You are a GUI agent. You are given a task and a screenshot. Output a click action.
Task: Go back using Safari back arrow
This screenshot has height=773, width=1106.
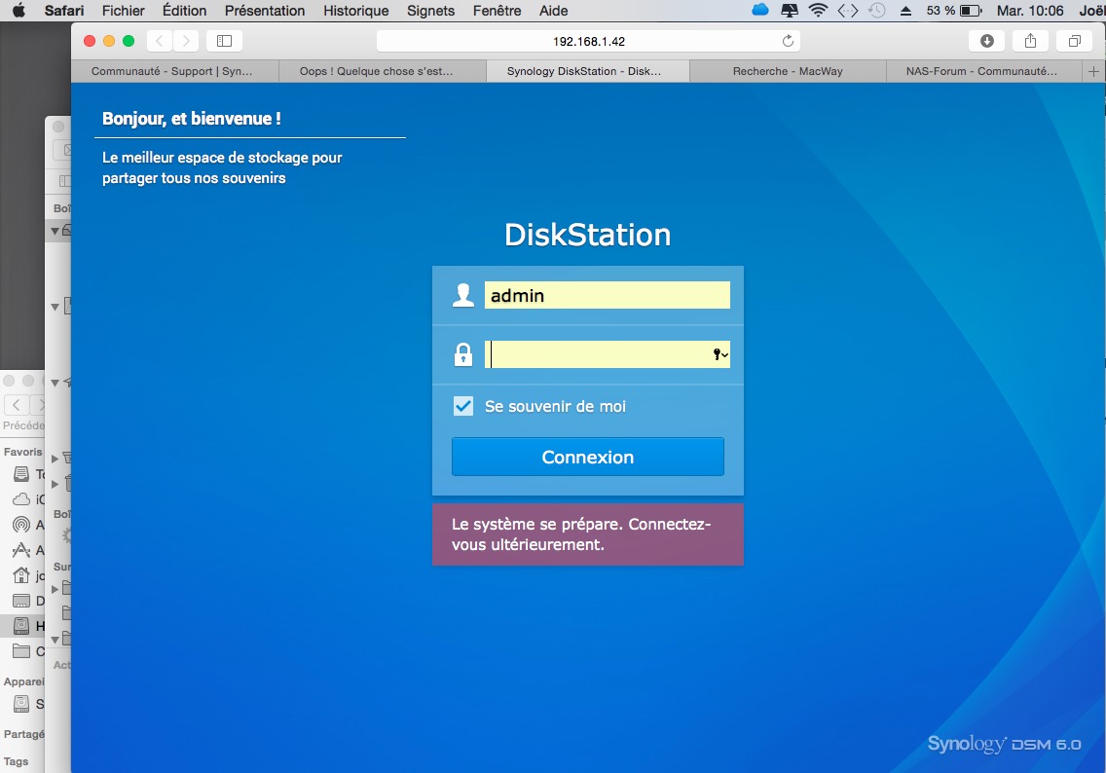160,41
